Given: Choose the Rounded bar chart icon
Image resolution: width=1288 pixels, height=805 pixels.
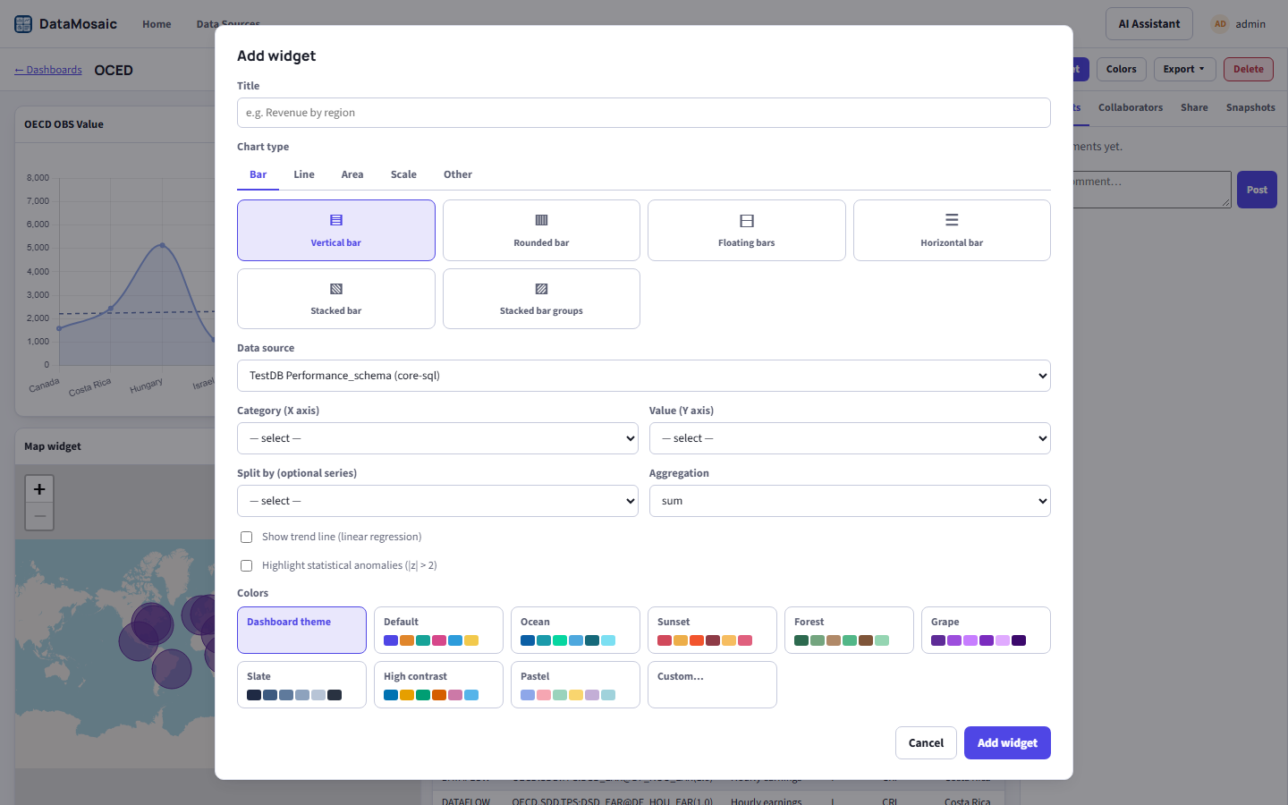Looking at the screenshot, I should 541,220.
